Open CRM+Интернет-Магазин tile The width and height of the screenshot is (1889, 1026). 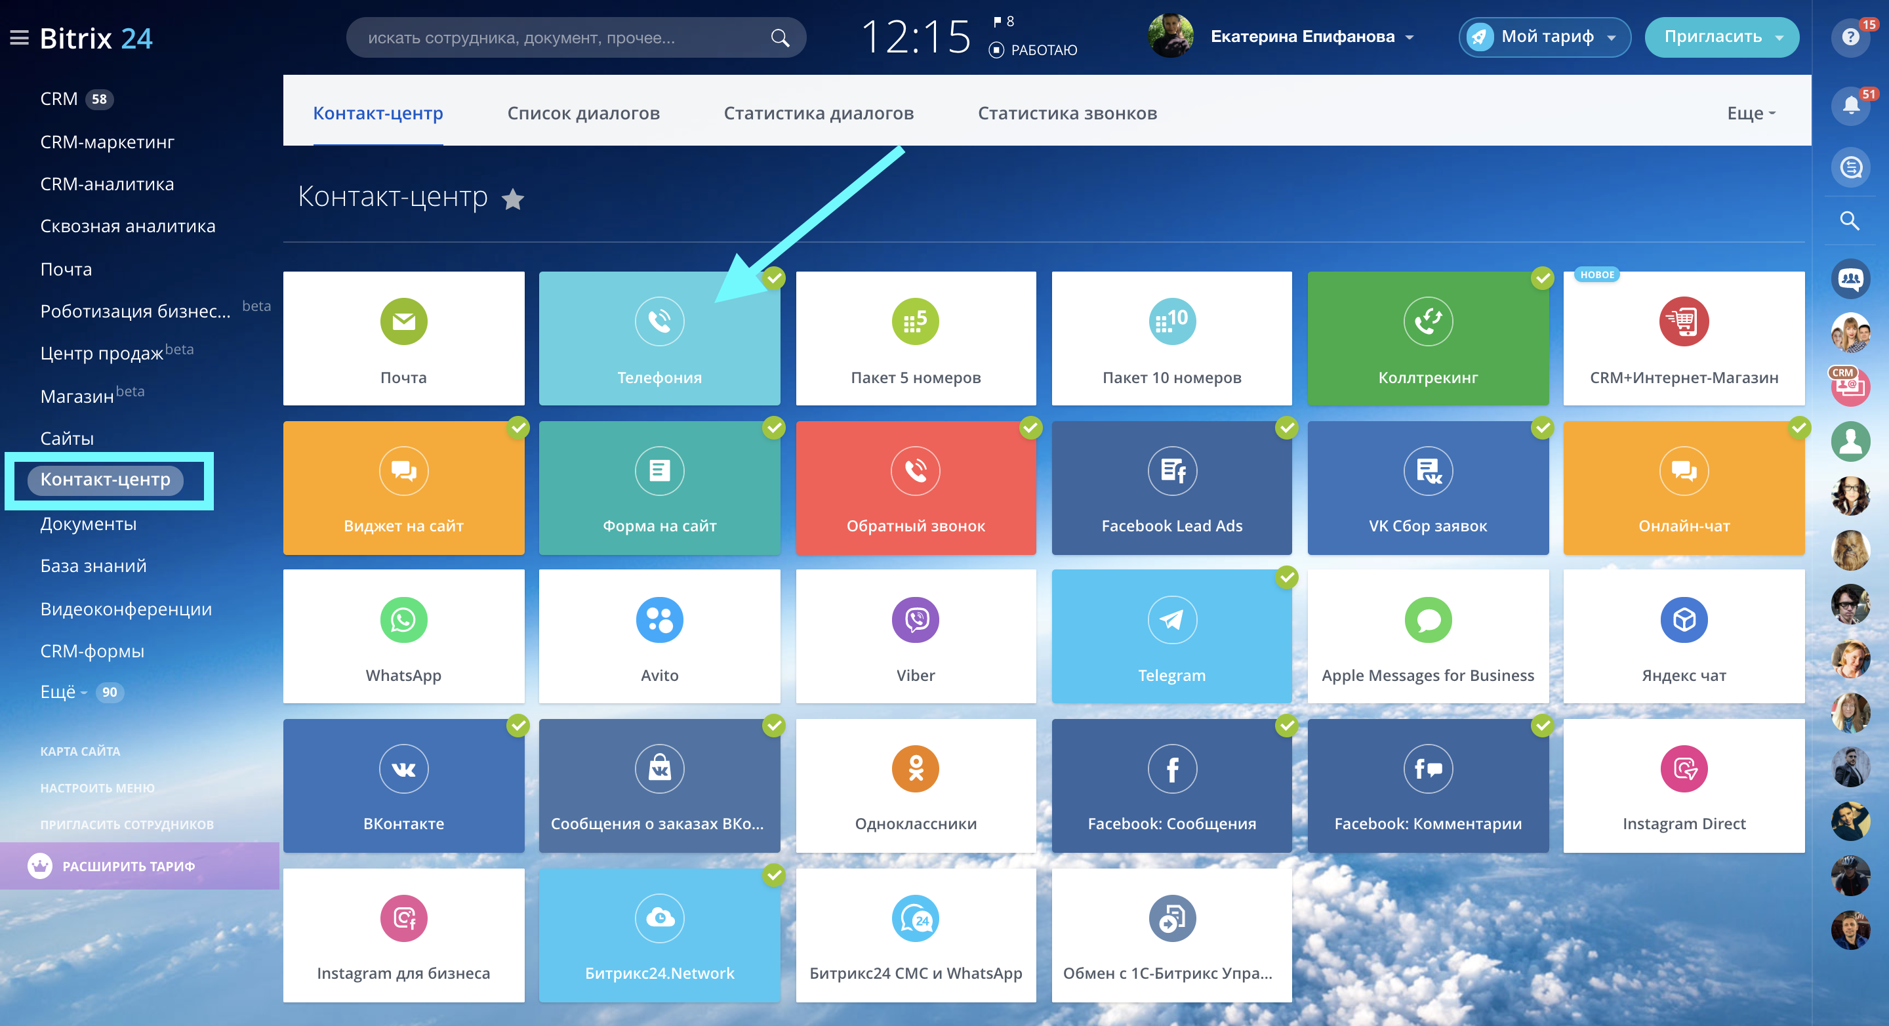pyautogui.click(x=1684, y=338)
